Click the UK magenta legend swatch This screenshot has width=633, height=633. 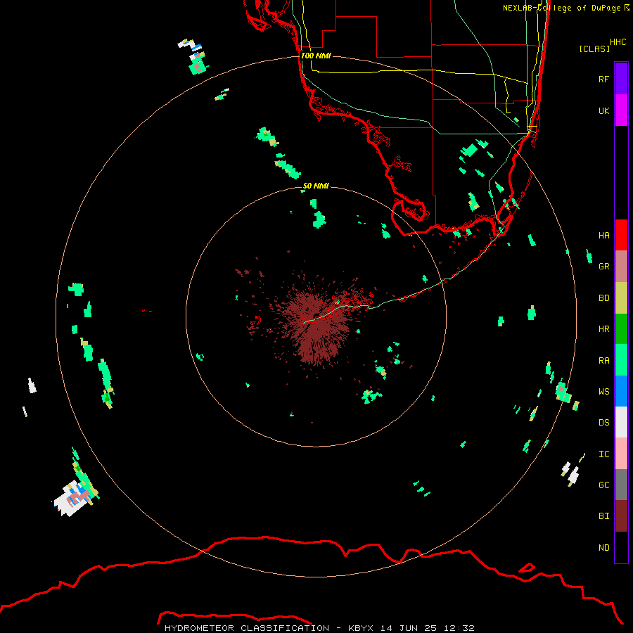621,110
